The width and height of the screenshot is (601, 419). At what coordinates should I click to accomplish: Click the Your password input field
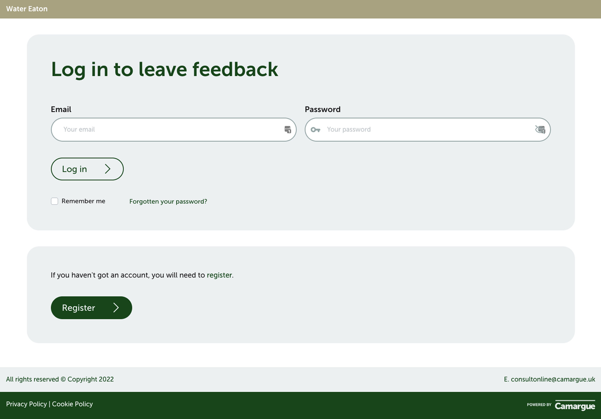point(427,129)
